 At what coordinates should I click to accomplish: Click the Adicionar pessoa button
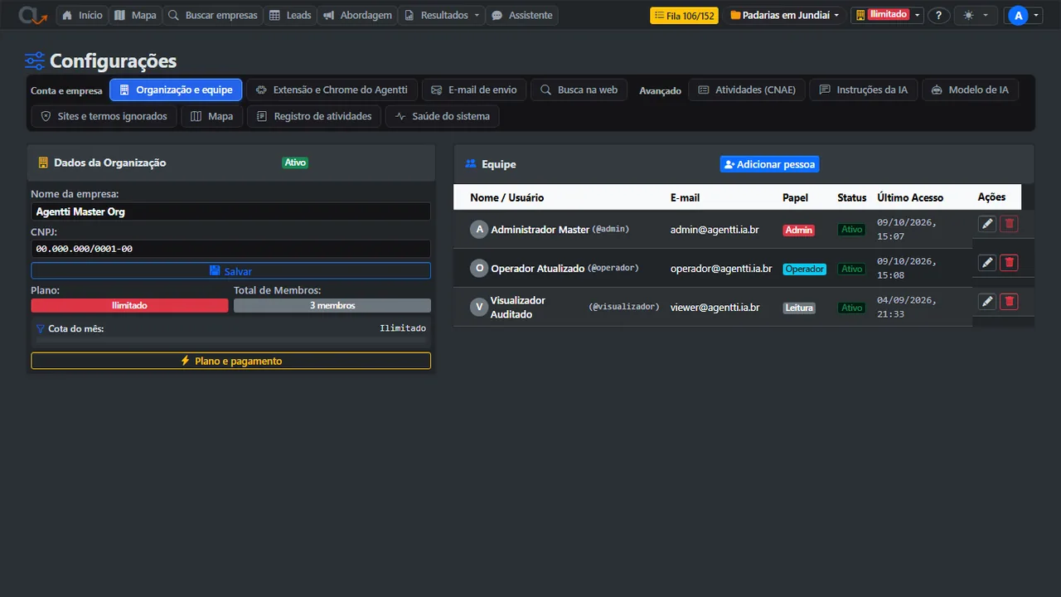click(x=769, y=164)
